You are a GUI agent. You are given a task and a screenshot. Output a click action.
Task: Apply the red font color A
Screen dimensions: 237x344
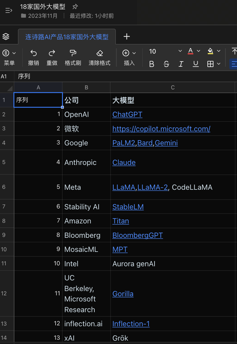[x=190, y=51]
